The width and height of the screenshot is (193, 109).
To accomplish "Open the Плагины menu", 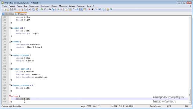I will tap(81, 6).
